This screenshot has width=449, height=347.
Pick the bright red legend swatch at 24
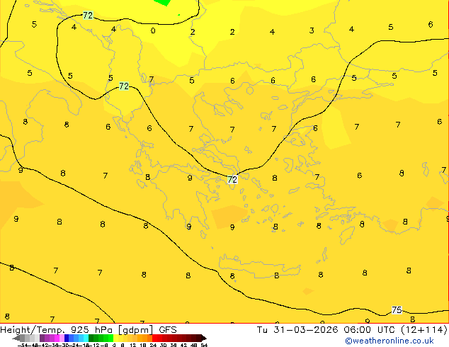[x=154, y=338]
